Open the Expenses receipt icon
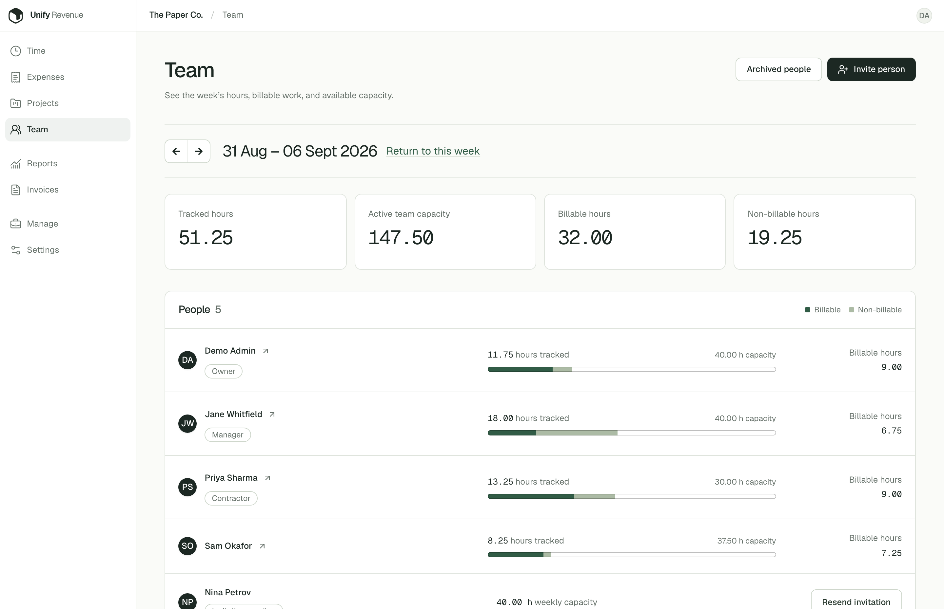944x609 pixels. click(16, 77)
